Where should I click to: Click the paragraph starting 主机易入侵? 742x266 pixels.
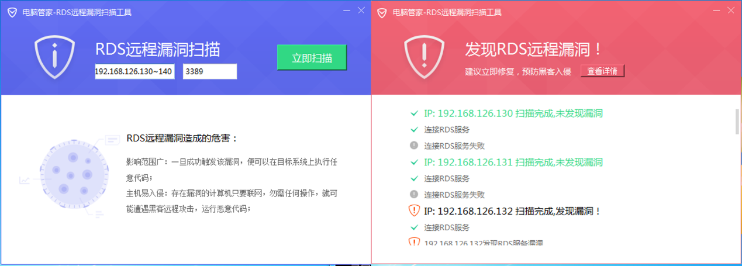[232, 201]
